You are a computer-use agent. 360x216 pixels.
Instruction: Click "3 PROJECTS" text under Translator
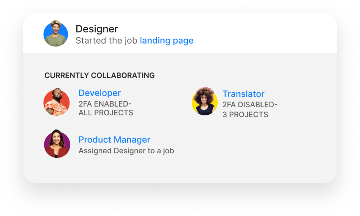click(x=245, y=114)
